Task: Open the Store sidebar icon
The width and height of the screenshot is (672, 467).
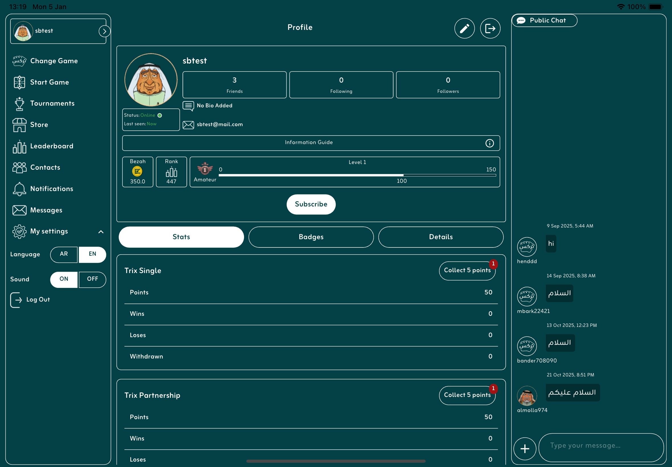Action: 19,125
